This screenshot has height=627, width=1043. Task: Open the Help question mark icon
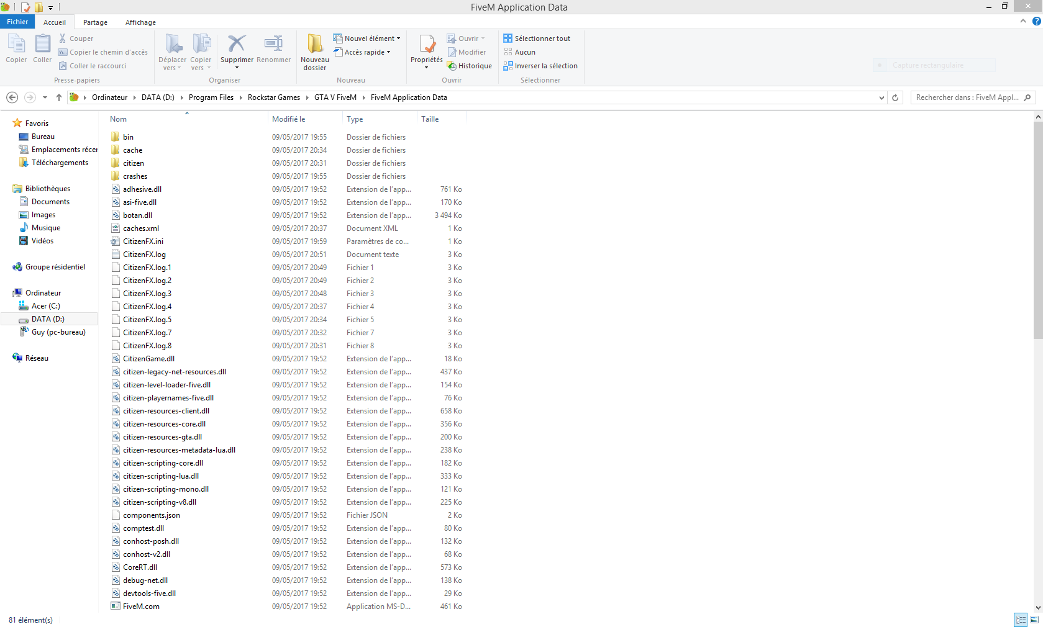click(1036, 21)
